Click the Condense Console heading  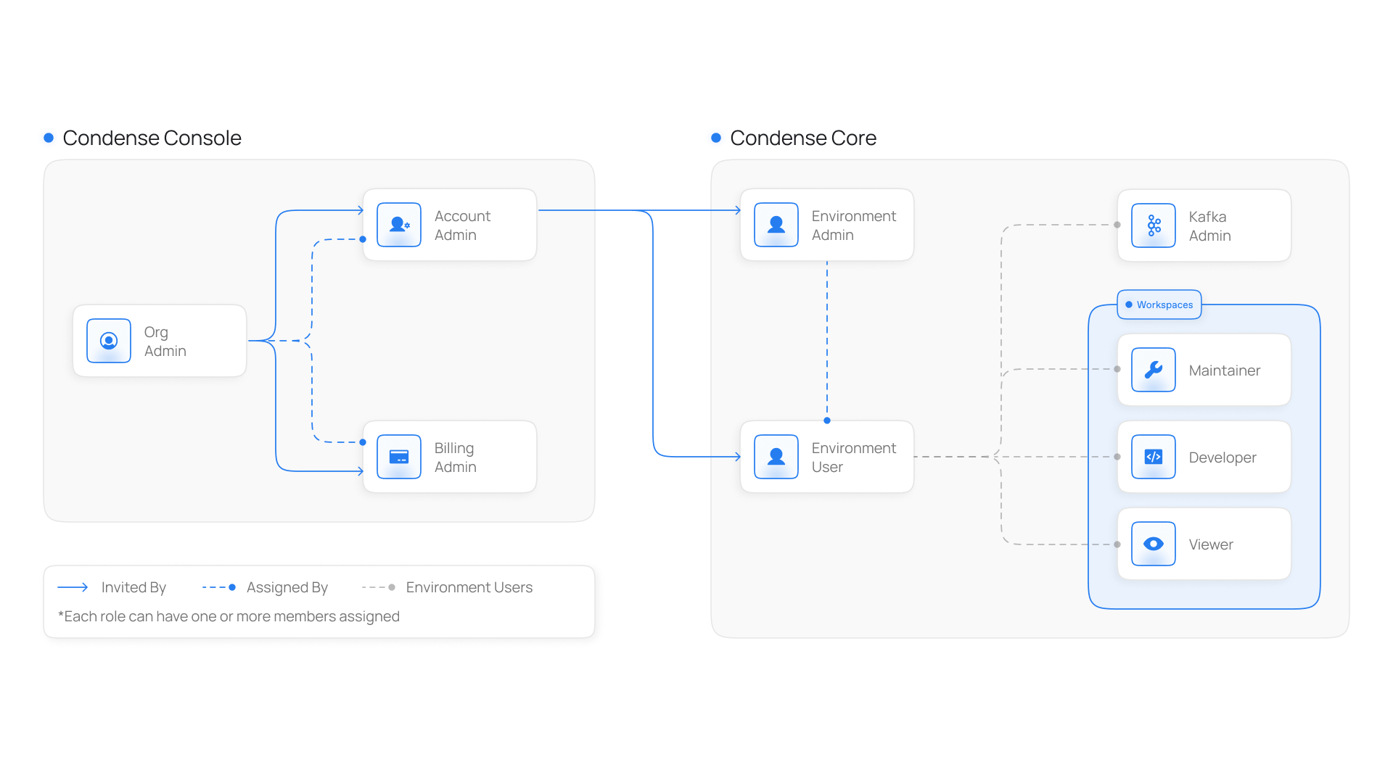[x=152, y=138]
